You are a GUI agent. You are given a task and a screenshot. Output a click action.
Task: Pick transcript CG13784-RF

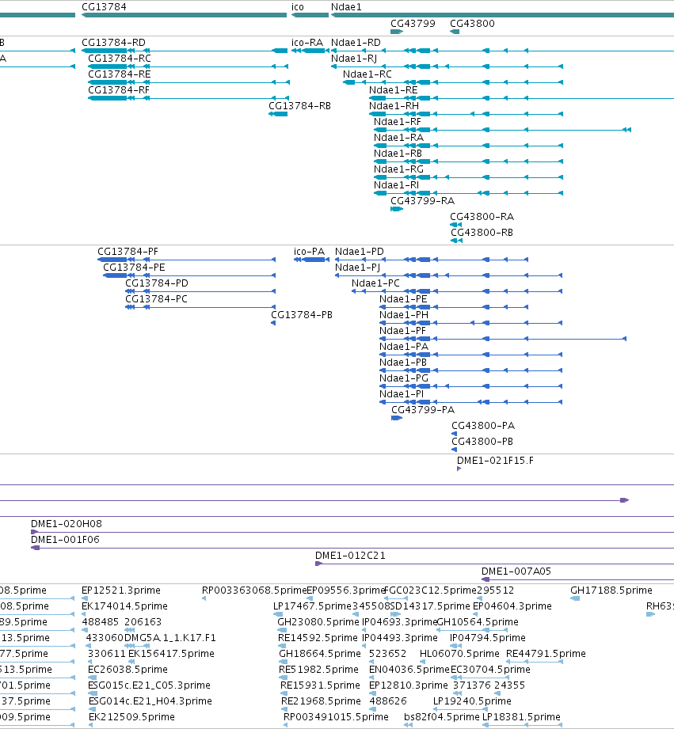[188, 98]
